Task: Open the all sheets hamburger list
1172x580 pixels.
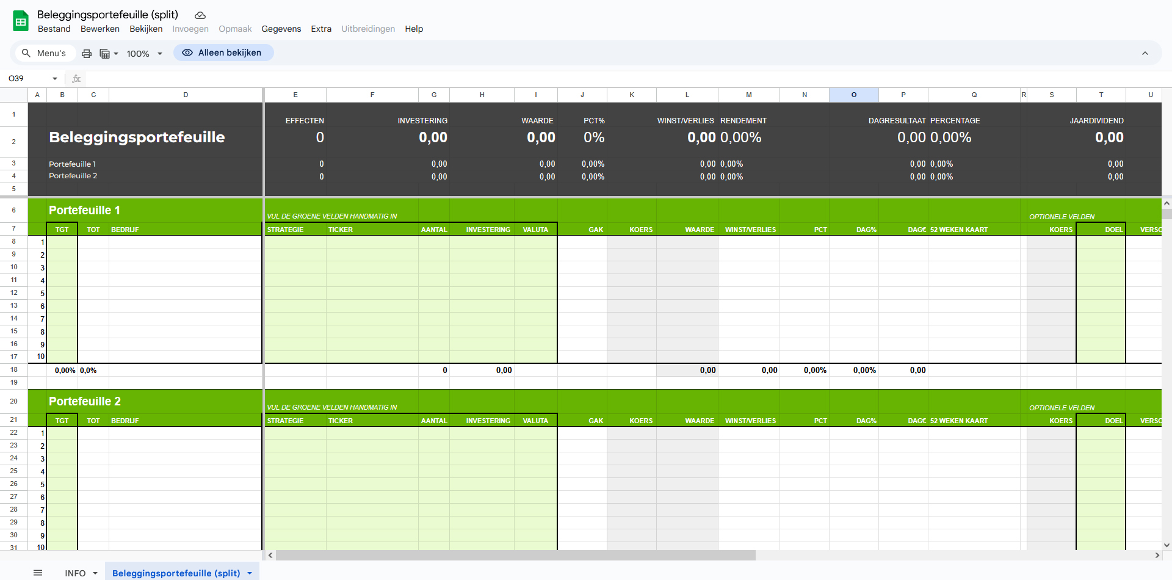Action: [x=38, y=573]
